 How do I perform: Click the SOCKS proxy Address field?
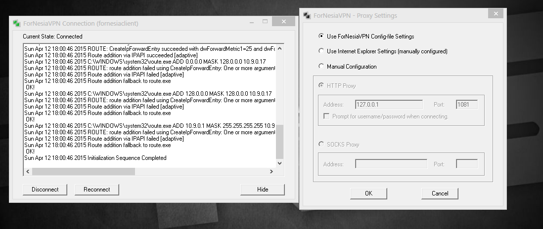click(391, 164)
